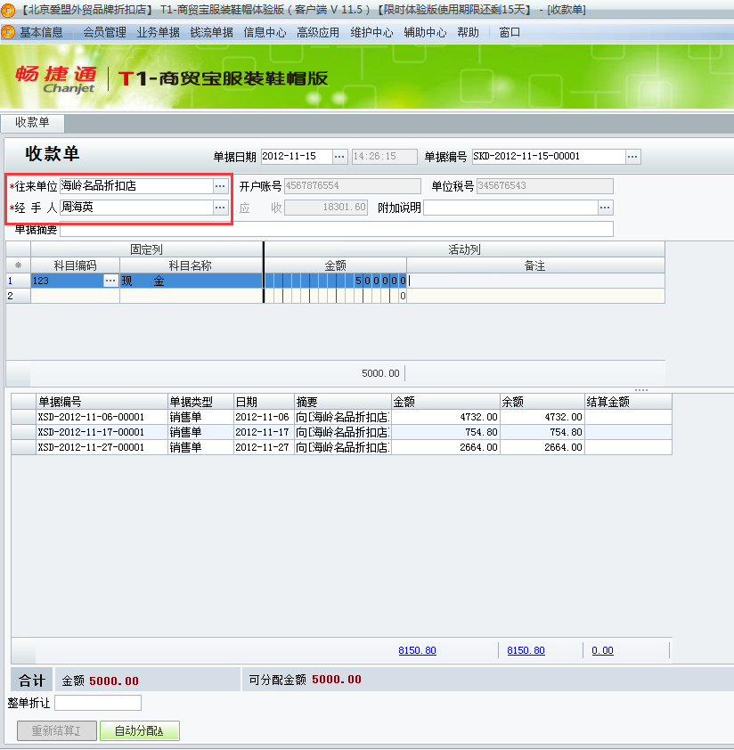Click the 单据摘要 input field
The height and width of the screenshot is (750, 734).
337,230
